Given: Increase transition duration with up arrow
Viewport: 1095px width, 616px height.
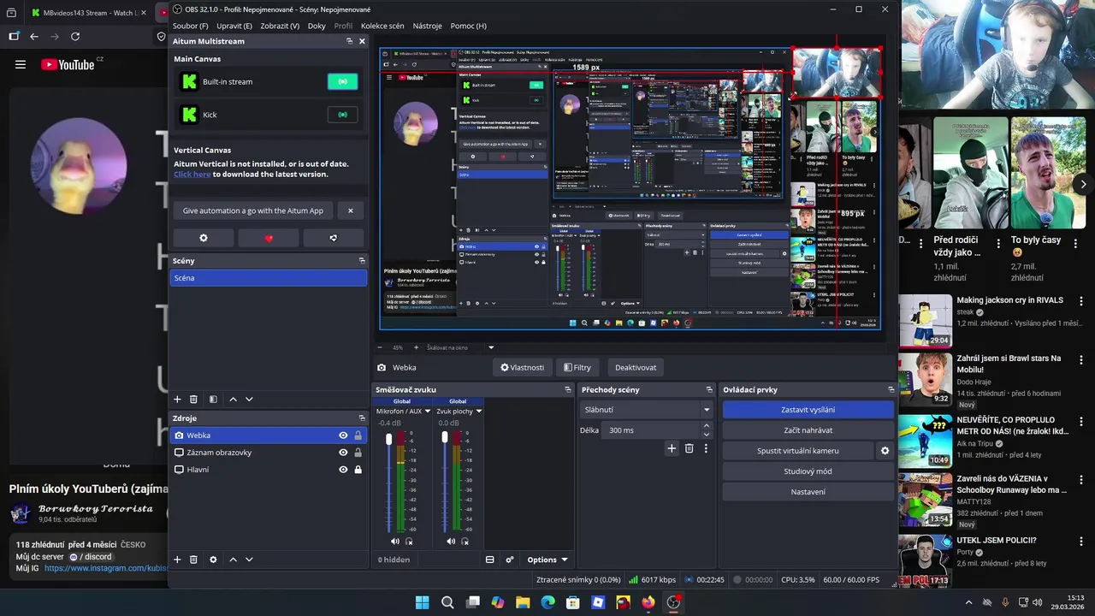Looking at the screenshot, I should pos(707,427).
